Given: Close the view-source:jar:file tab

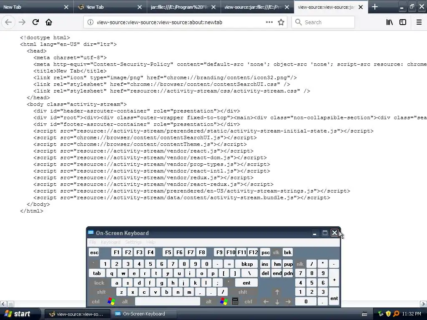Looking at the screenshot, I should [287, 7].
